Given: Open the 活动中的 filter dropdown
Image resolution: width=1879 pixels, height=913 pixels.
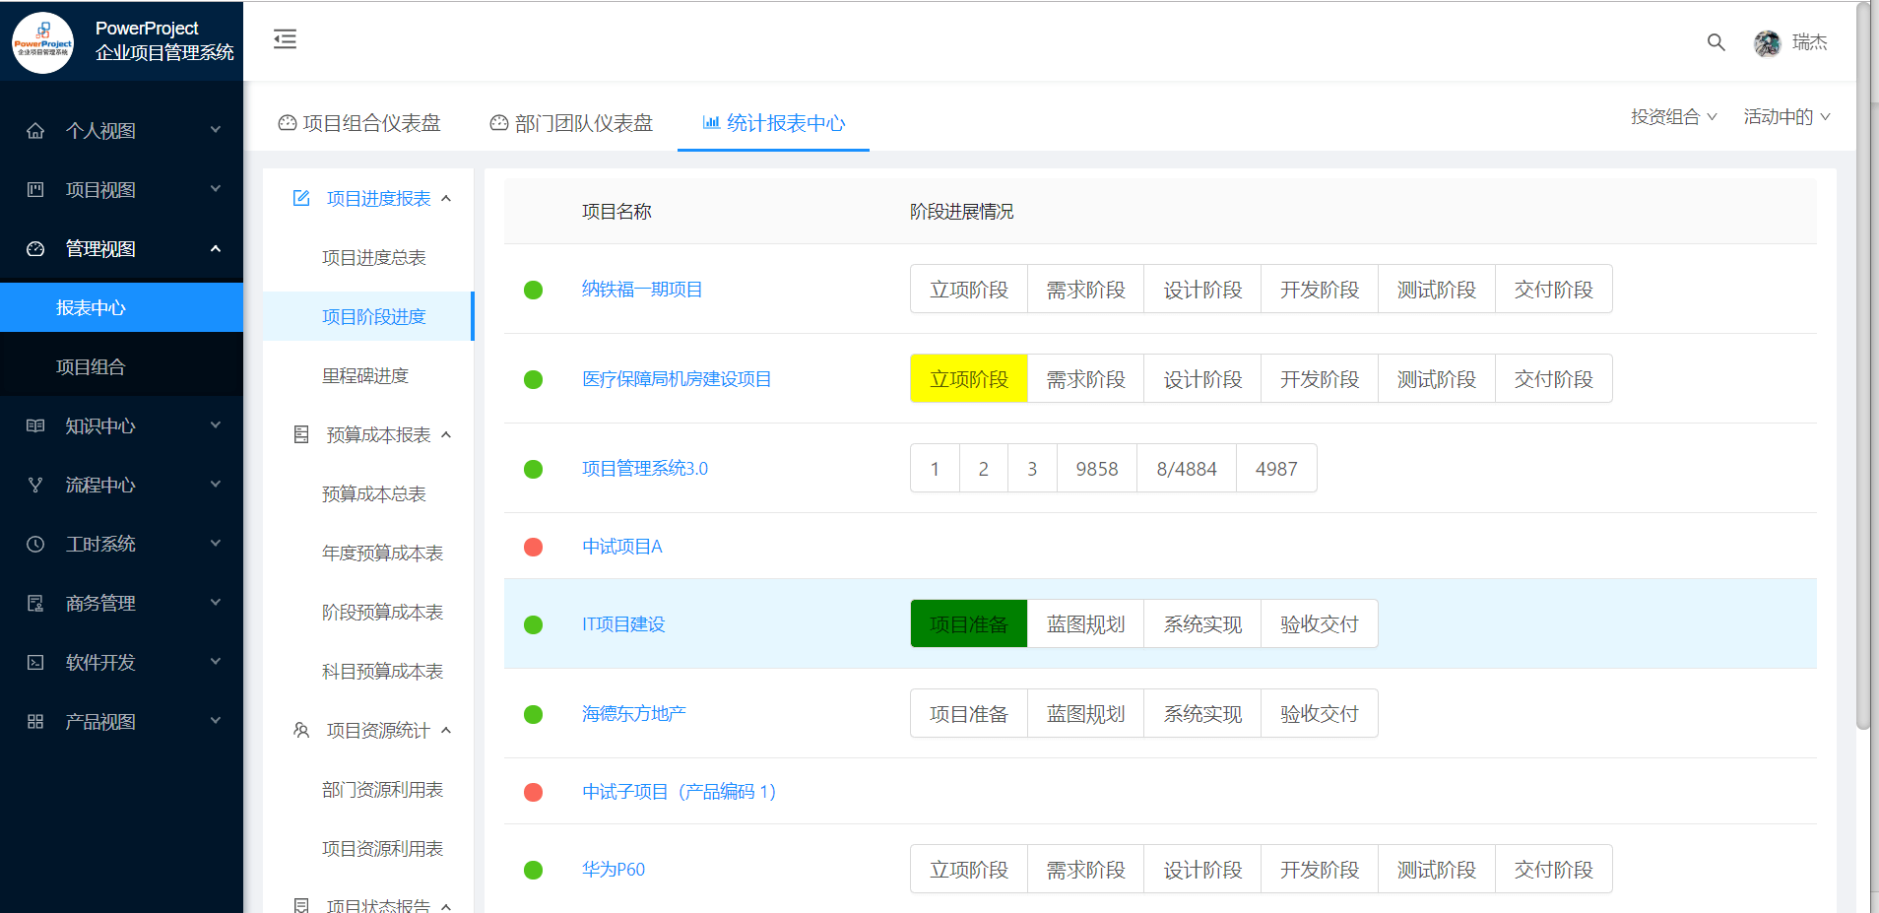Looking at the screenshot, I should click(1786, 117).
